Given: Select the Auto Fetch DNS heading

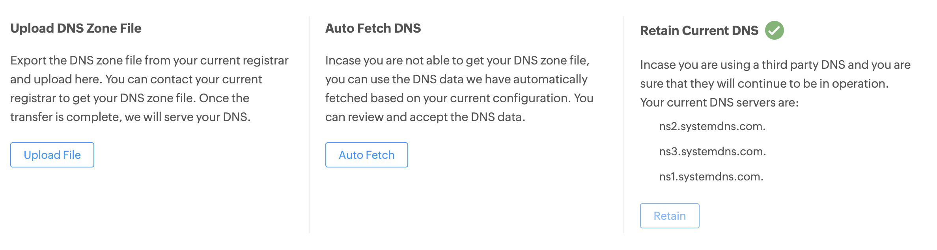Looking at the screenshot, I should click(373, 28).
